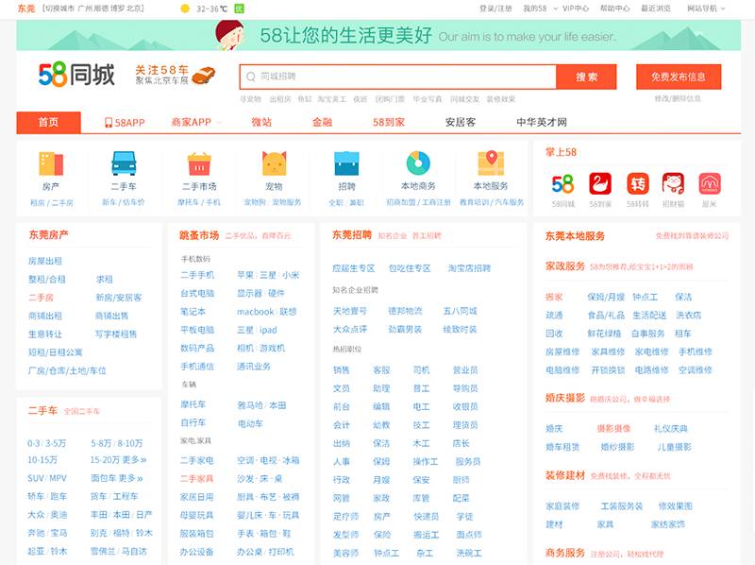Open the 二手车 used car icon

coord(124,164)
